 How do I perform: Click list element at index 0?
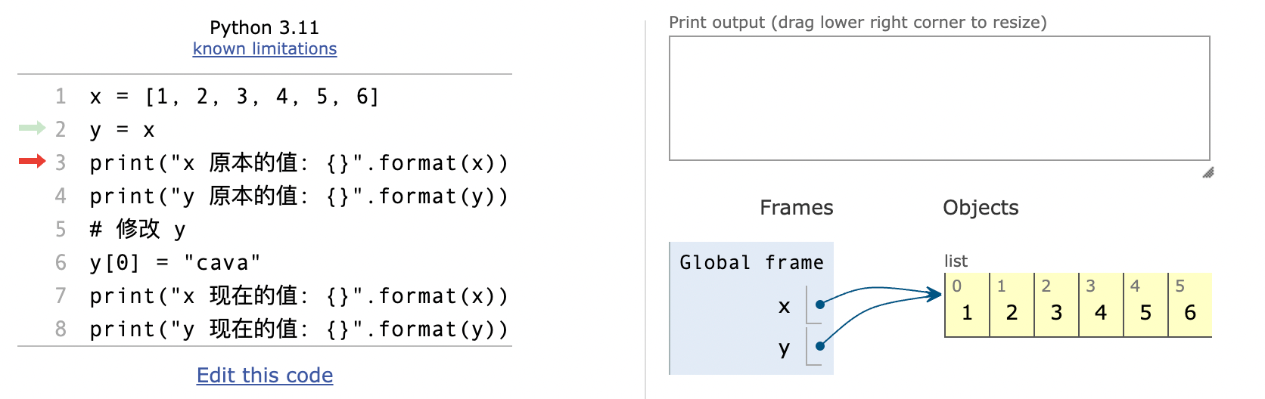tap(967, 305)
